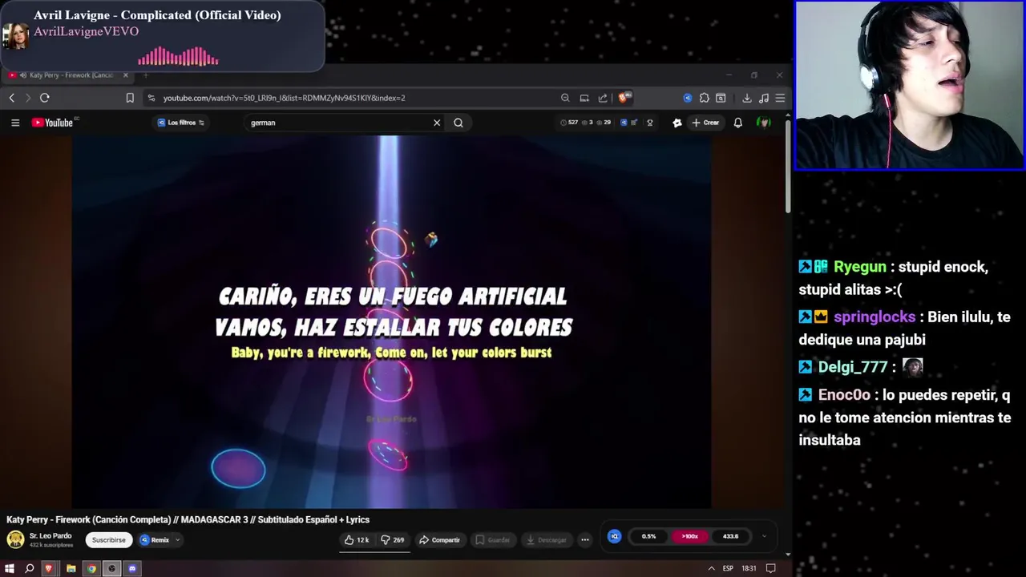Click the blue IQ icon by the stats bar
1026x577 pixels.
(614, 536)
